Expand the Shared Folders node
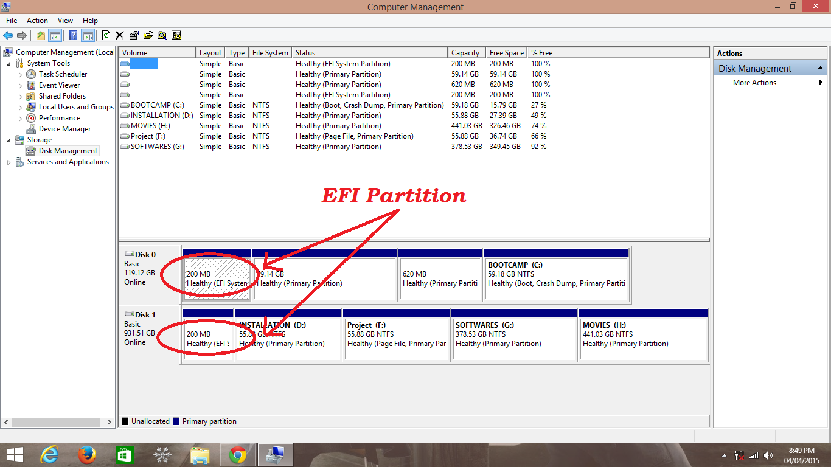831x467 pixels. [20, 97]
